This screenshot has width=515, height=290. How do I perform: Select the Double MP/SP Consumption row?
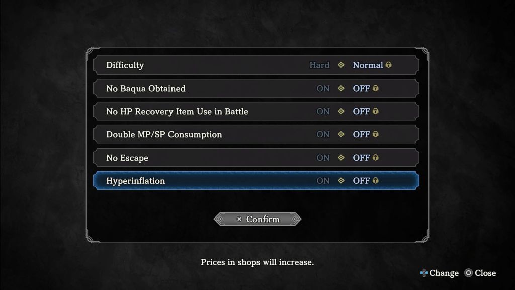[x=164, y=135]
